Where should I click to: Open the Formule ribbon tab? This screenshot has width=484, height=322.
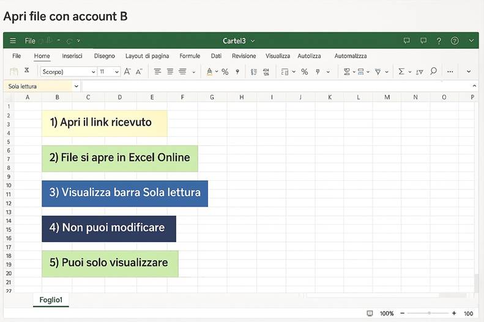tap(190, 56)
